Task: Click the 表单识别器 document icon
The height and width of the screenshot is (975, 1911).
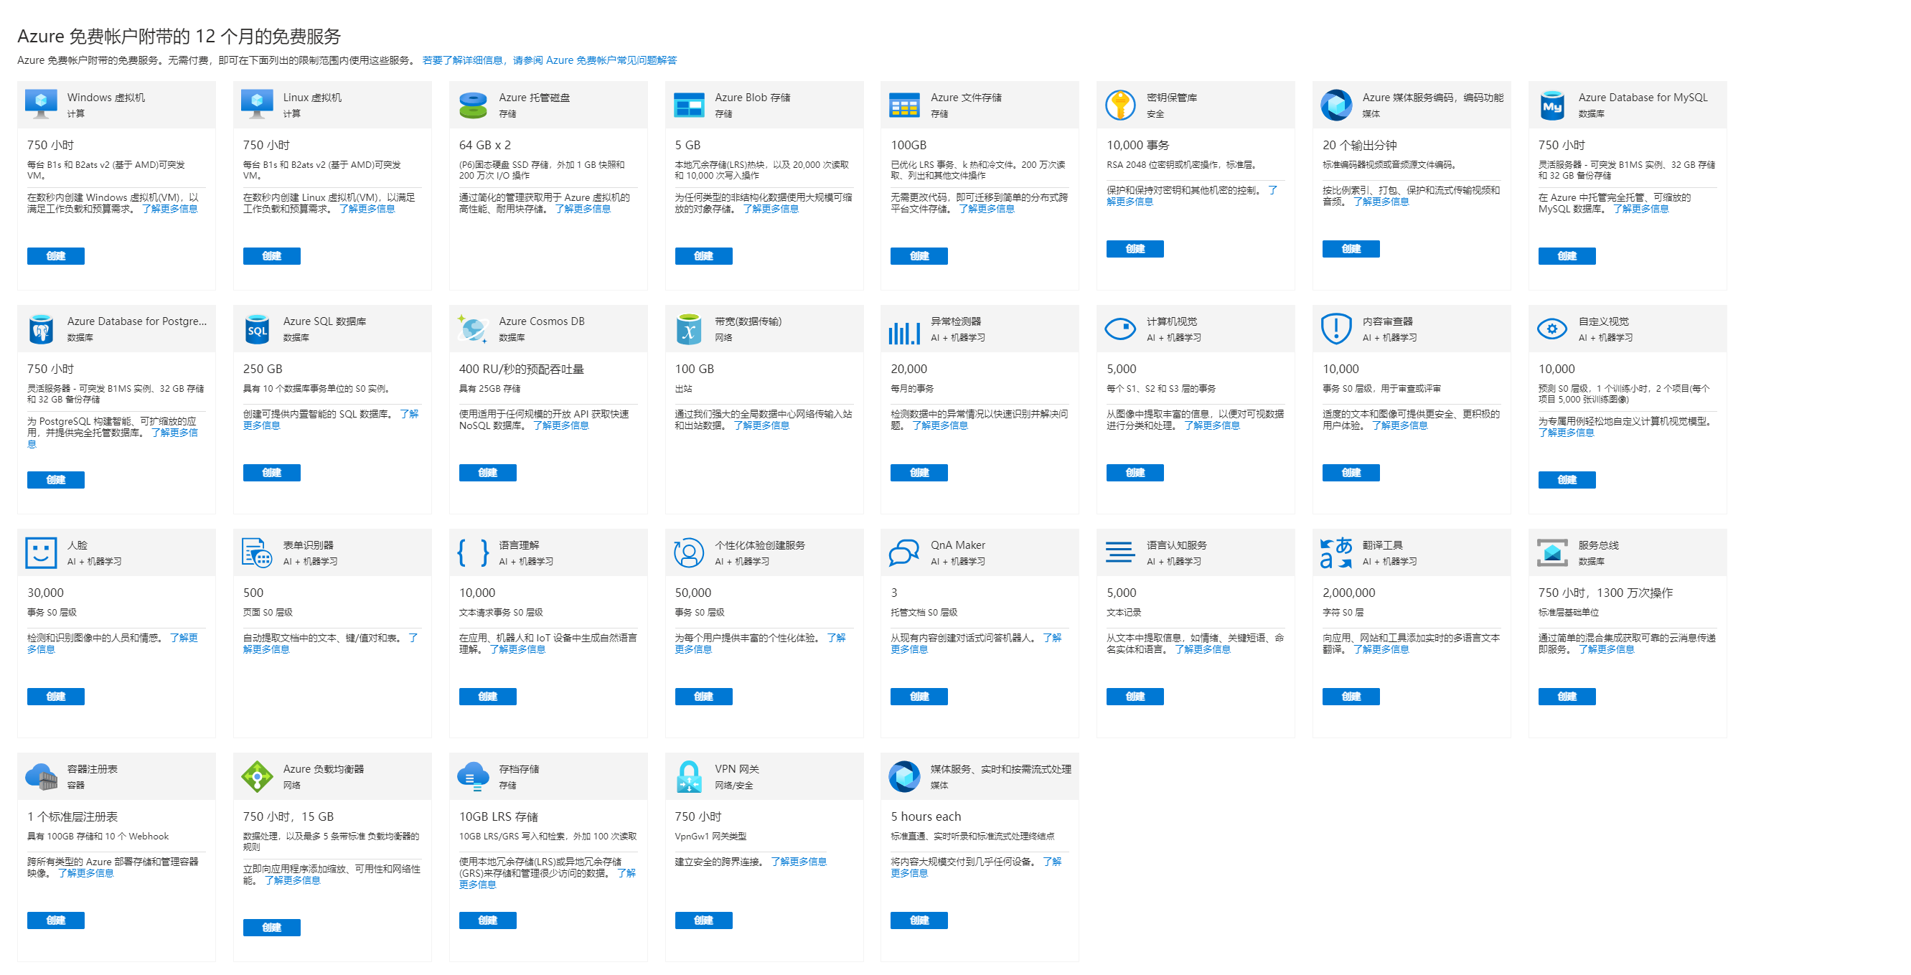Action: (x=257, y=552)
